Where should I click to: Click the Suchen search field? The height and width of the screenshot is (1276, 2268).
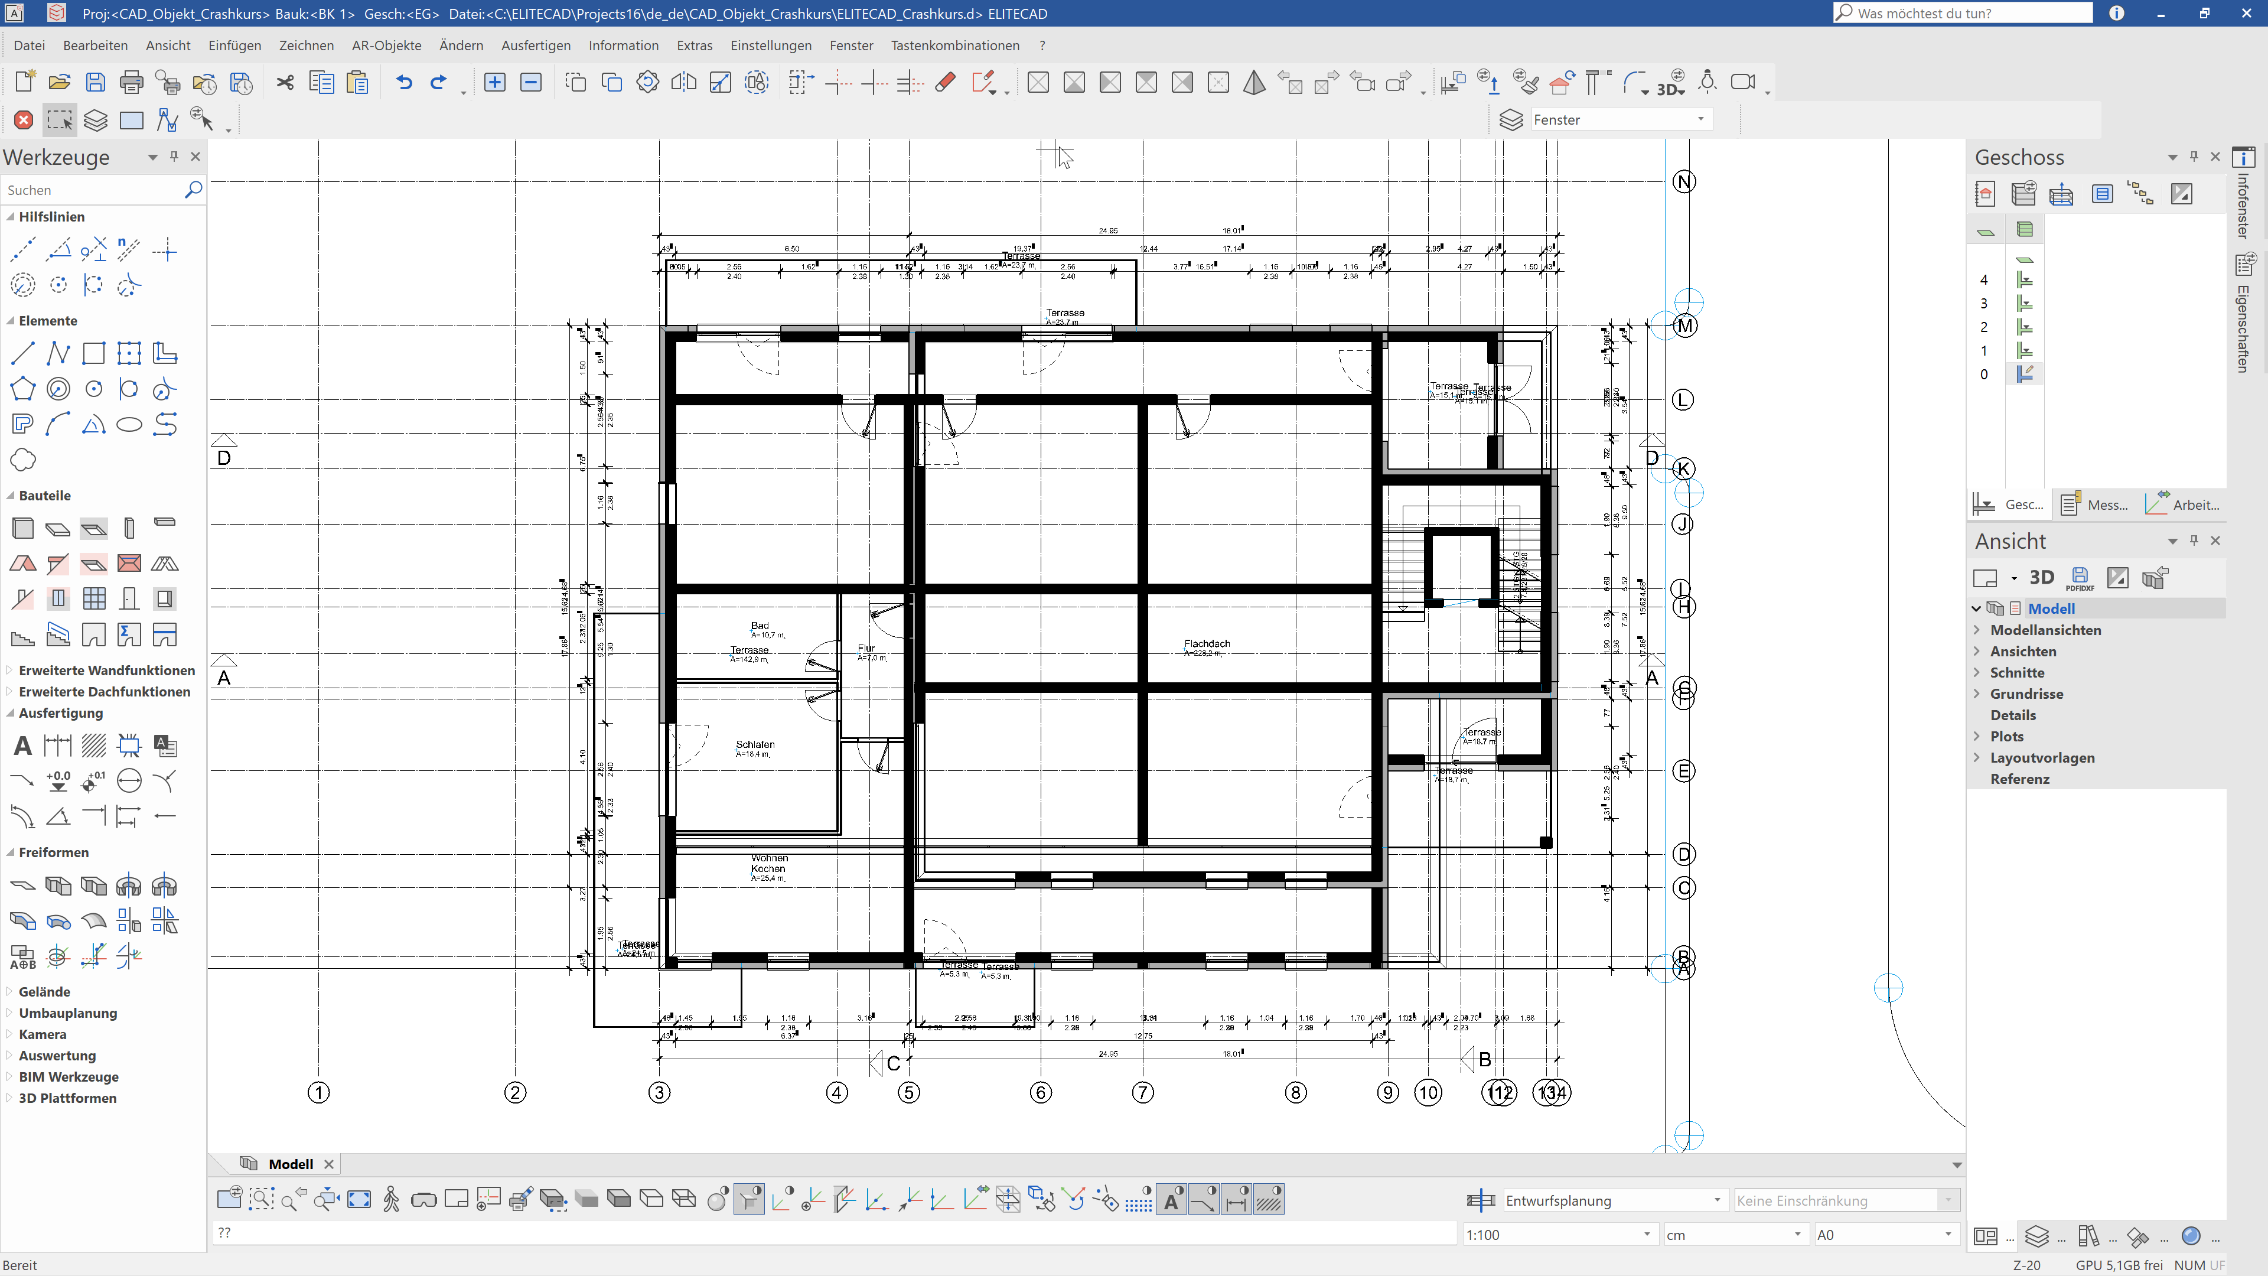pyautogui.click(x=88, y=189)
